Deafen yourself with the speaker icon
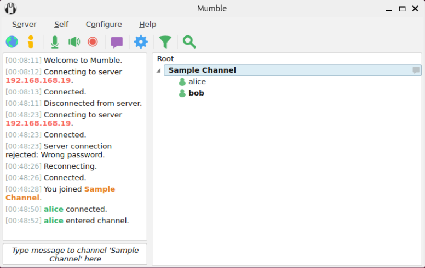 (x=74, y=42)
